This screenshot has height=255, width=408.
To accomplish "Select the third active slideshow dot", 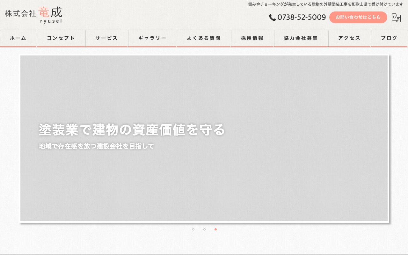I will click(x=215, y=229).
